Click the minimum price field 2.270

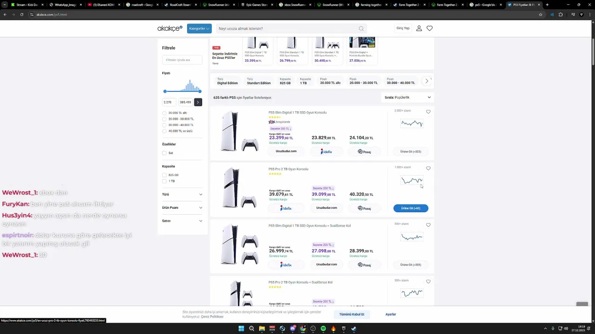tap(170, 102)
